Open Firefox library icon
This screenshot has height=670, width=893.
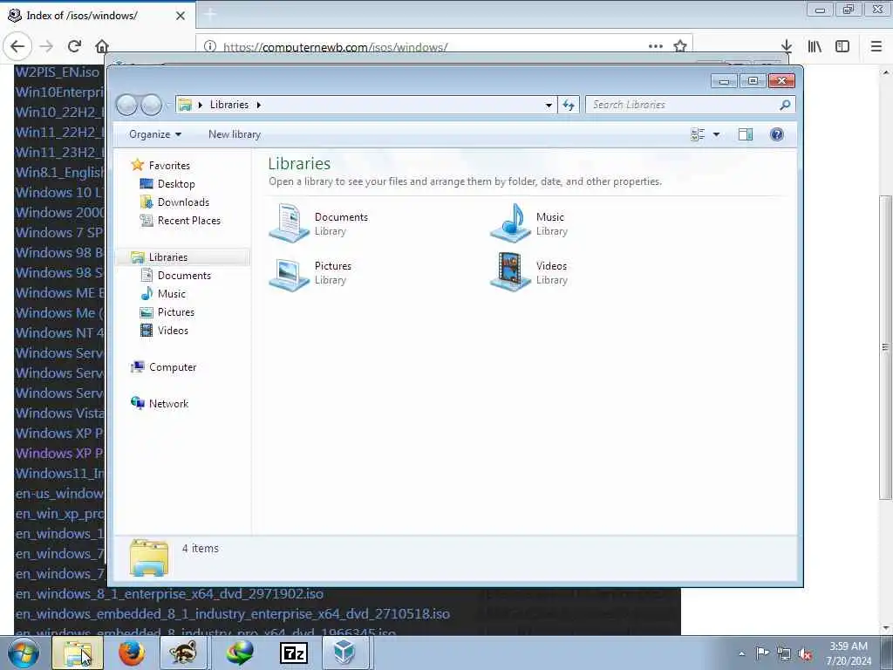[x=815, y=46]
